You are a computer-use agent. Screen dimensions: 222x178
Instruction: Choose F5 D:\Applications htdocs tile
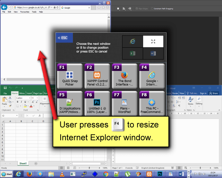pos(70,104)
